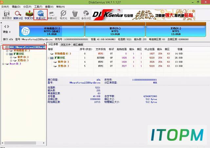Image resolution: width=210 pixels, height=148 pixels.
Task: Click the 保存更改 save changes toolbar icon
Action: point(7,15)
